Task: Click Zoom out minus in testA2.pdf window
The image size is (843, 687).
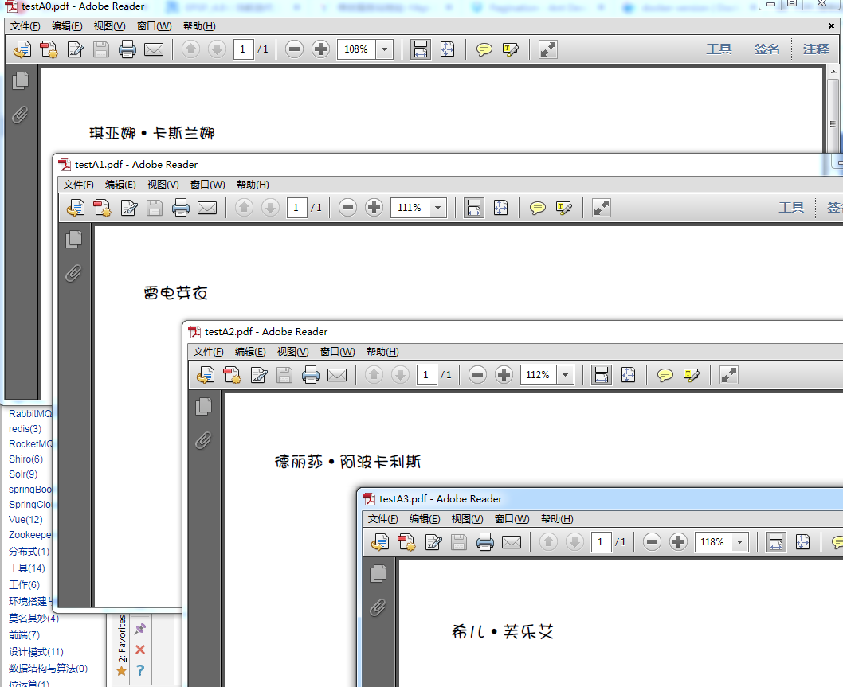Action: 477,375
